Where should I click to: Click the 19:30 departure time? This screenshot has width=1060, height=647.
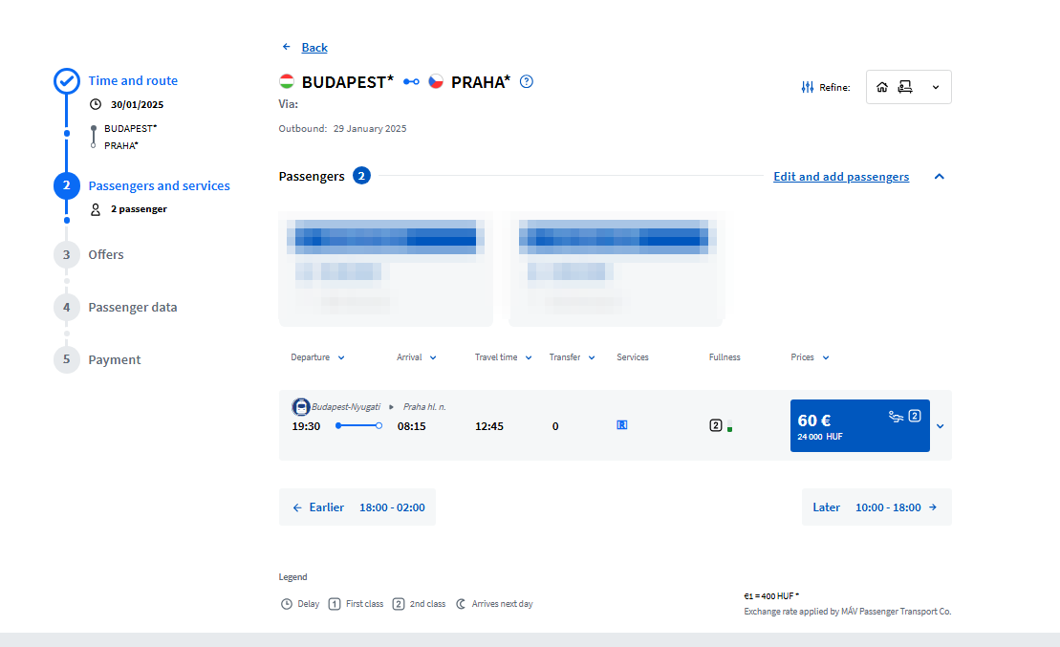point(306,426)
